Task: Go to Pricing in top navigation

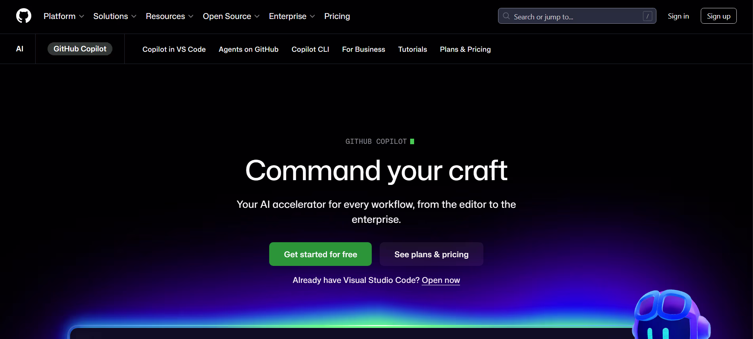Action: [337, 16]
